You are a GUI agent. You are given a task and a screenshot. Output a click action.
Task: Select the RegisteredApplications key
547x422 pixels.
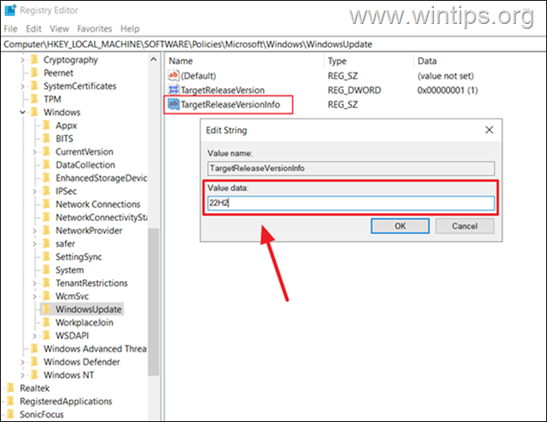(66, 401)
